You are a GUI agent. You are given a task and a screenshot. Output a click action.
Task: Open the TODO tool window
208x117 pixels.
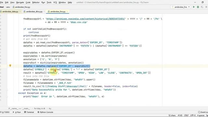(x=5, y=112)
